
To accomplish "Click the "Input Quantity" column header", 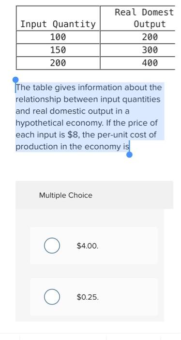I will point(58,24).
